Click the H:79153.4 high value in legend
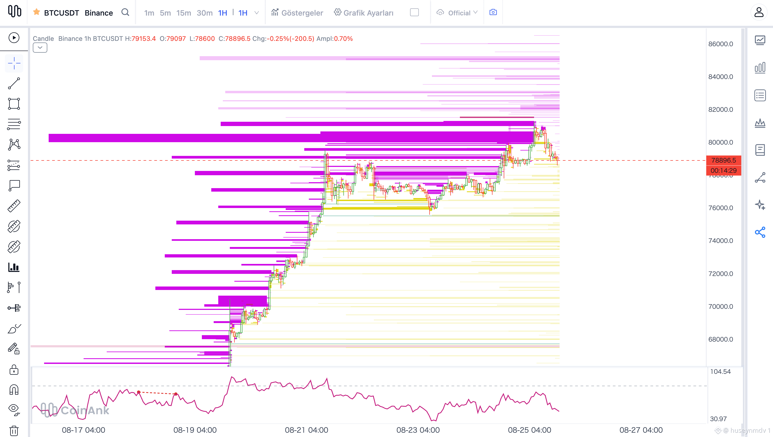This screenshot has width=773, height=437. [141, 39]
